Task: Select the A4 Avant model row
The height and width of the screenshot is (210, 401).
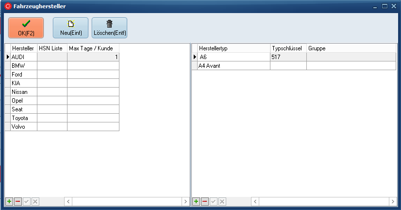Action: 233,66
